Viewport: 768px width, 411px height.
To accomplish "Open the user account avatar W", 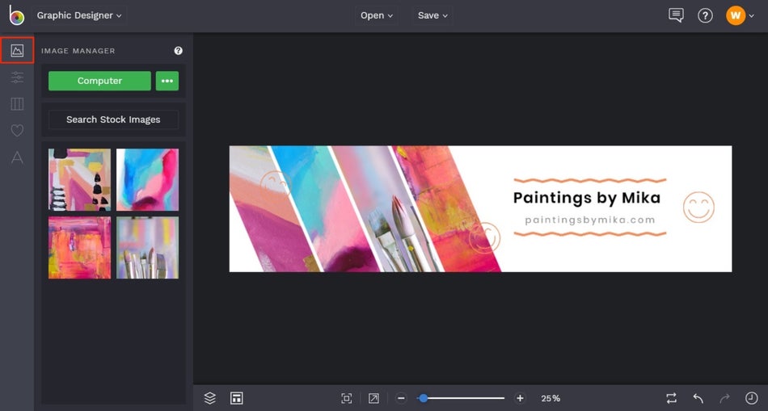I will 735,15.
